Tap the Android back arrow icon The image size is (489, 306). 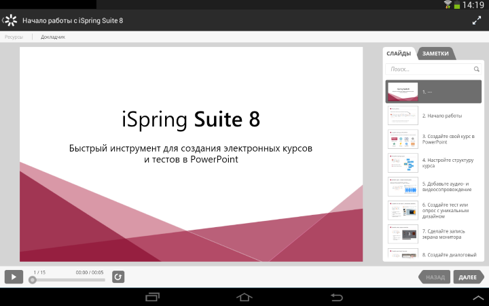pyautogui.click(x=336, y=297)
